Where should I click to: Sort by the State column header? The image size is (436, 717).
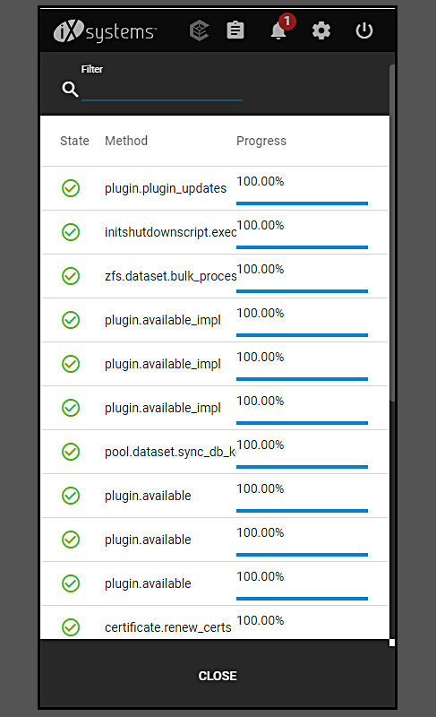(x=74, y=141)
